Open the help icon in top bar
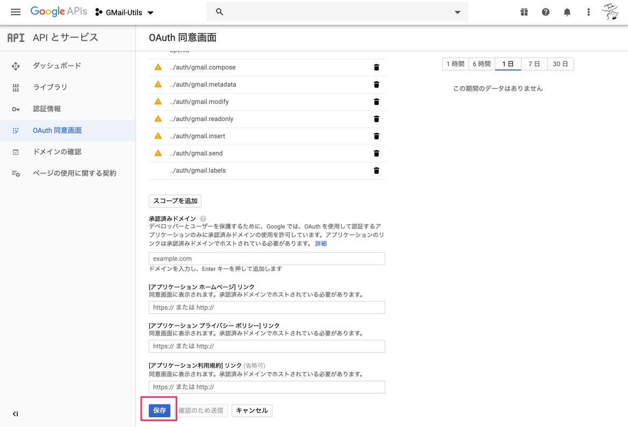The height and width of the screenshot is (427, 628). tap(545, 12)
